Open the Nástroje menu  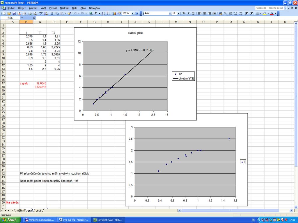pos(64,8)
